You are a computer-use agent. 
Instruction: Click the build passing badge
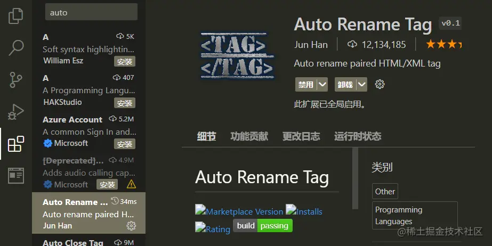point(263,226)
